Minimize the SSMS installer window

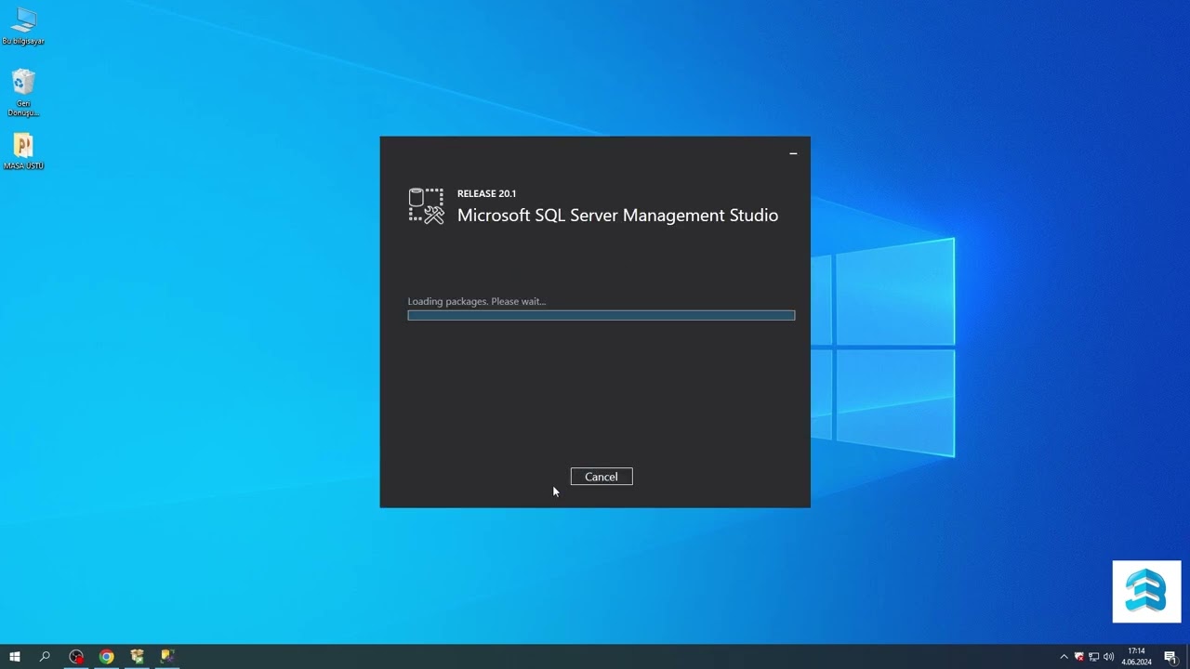point(793,153)
